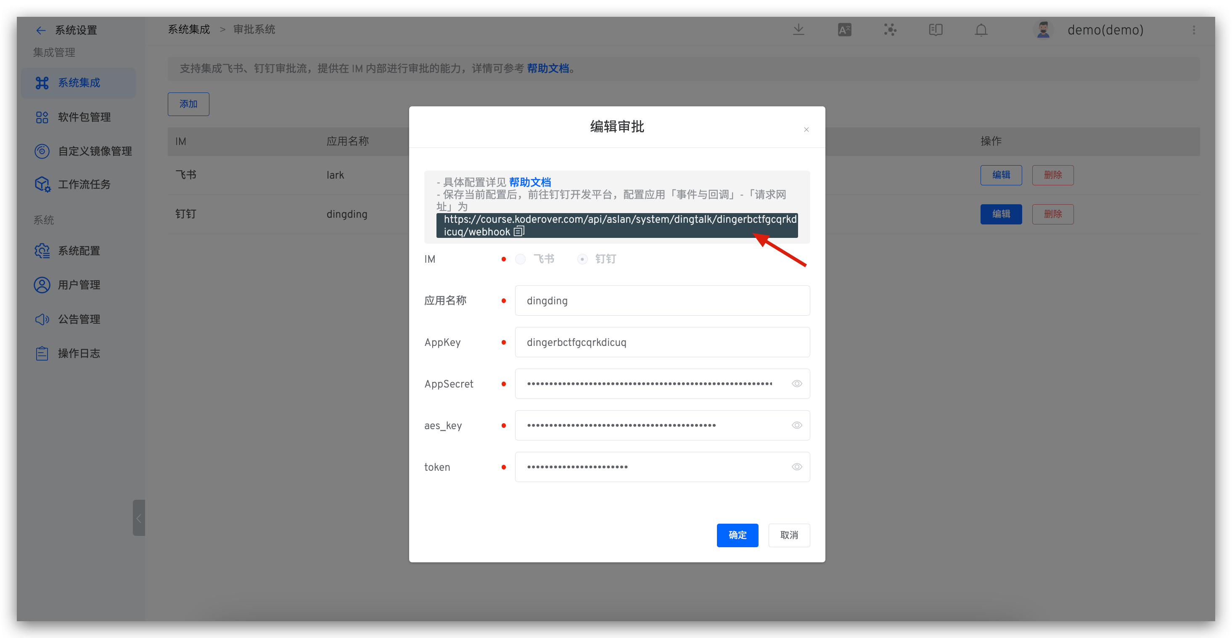Click the notification bell icon

tap(981, 29)
